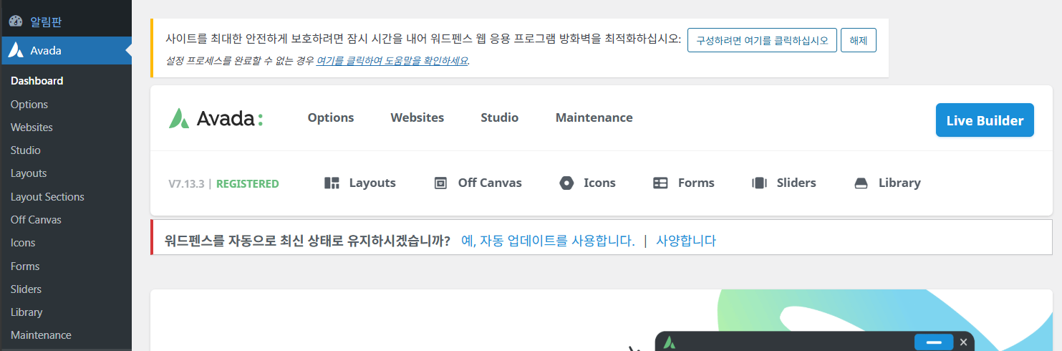Open Off Canvas in the header toolbar
Viewport: 1062px width, 351px height.
point(490,183)
